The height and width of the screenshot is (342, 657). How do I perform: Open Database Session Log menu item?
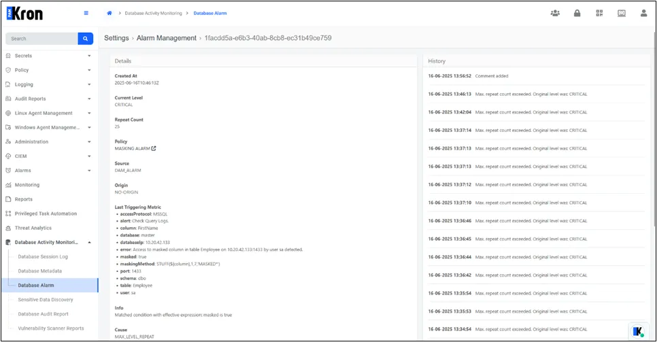(x=43, y=256)
